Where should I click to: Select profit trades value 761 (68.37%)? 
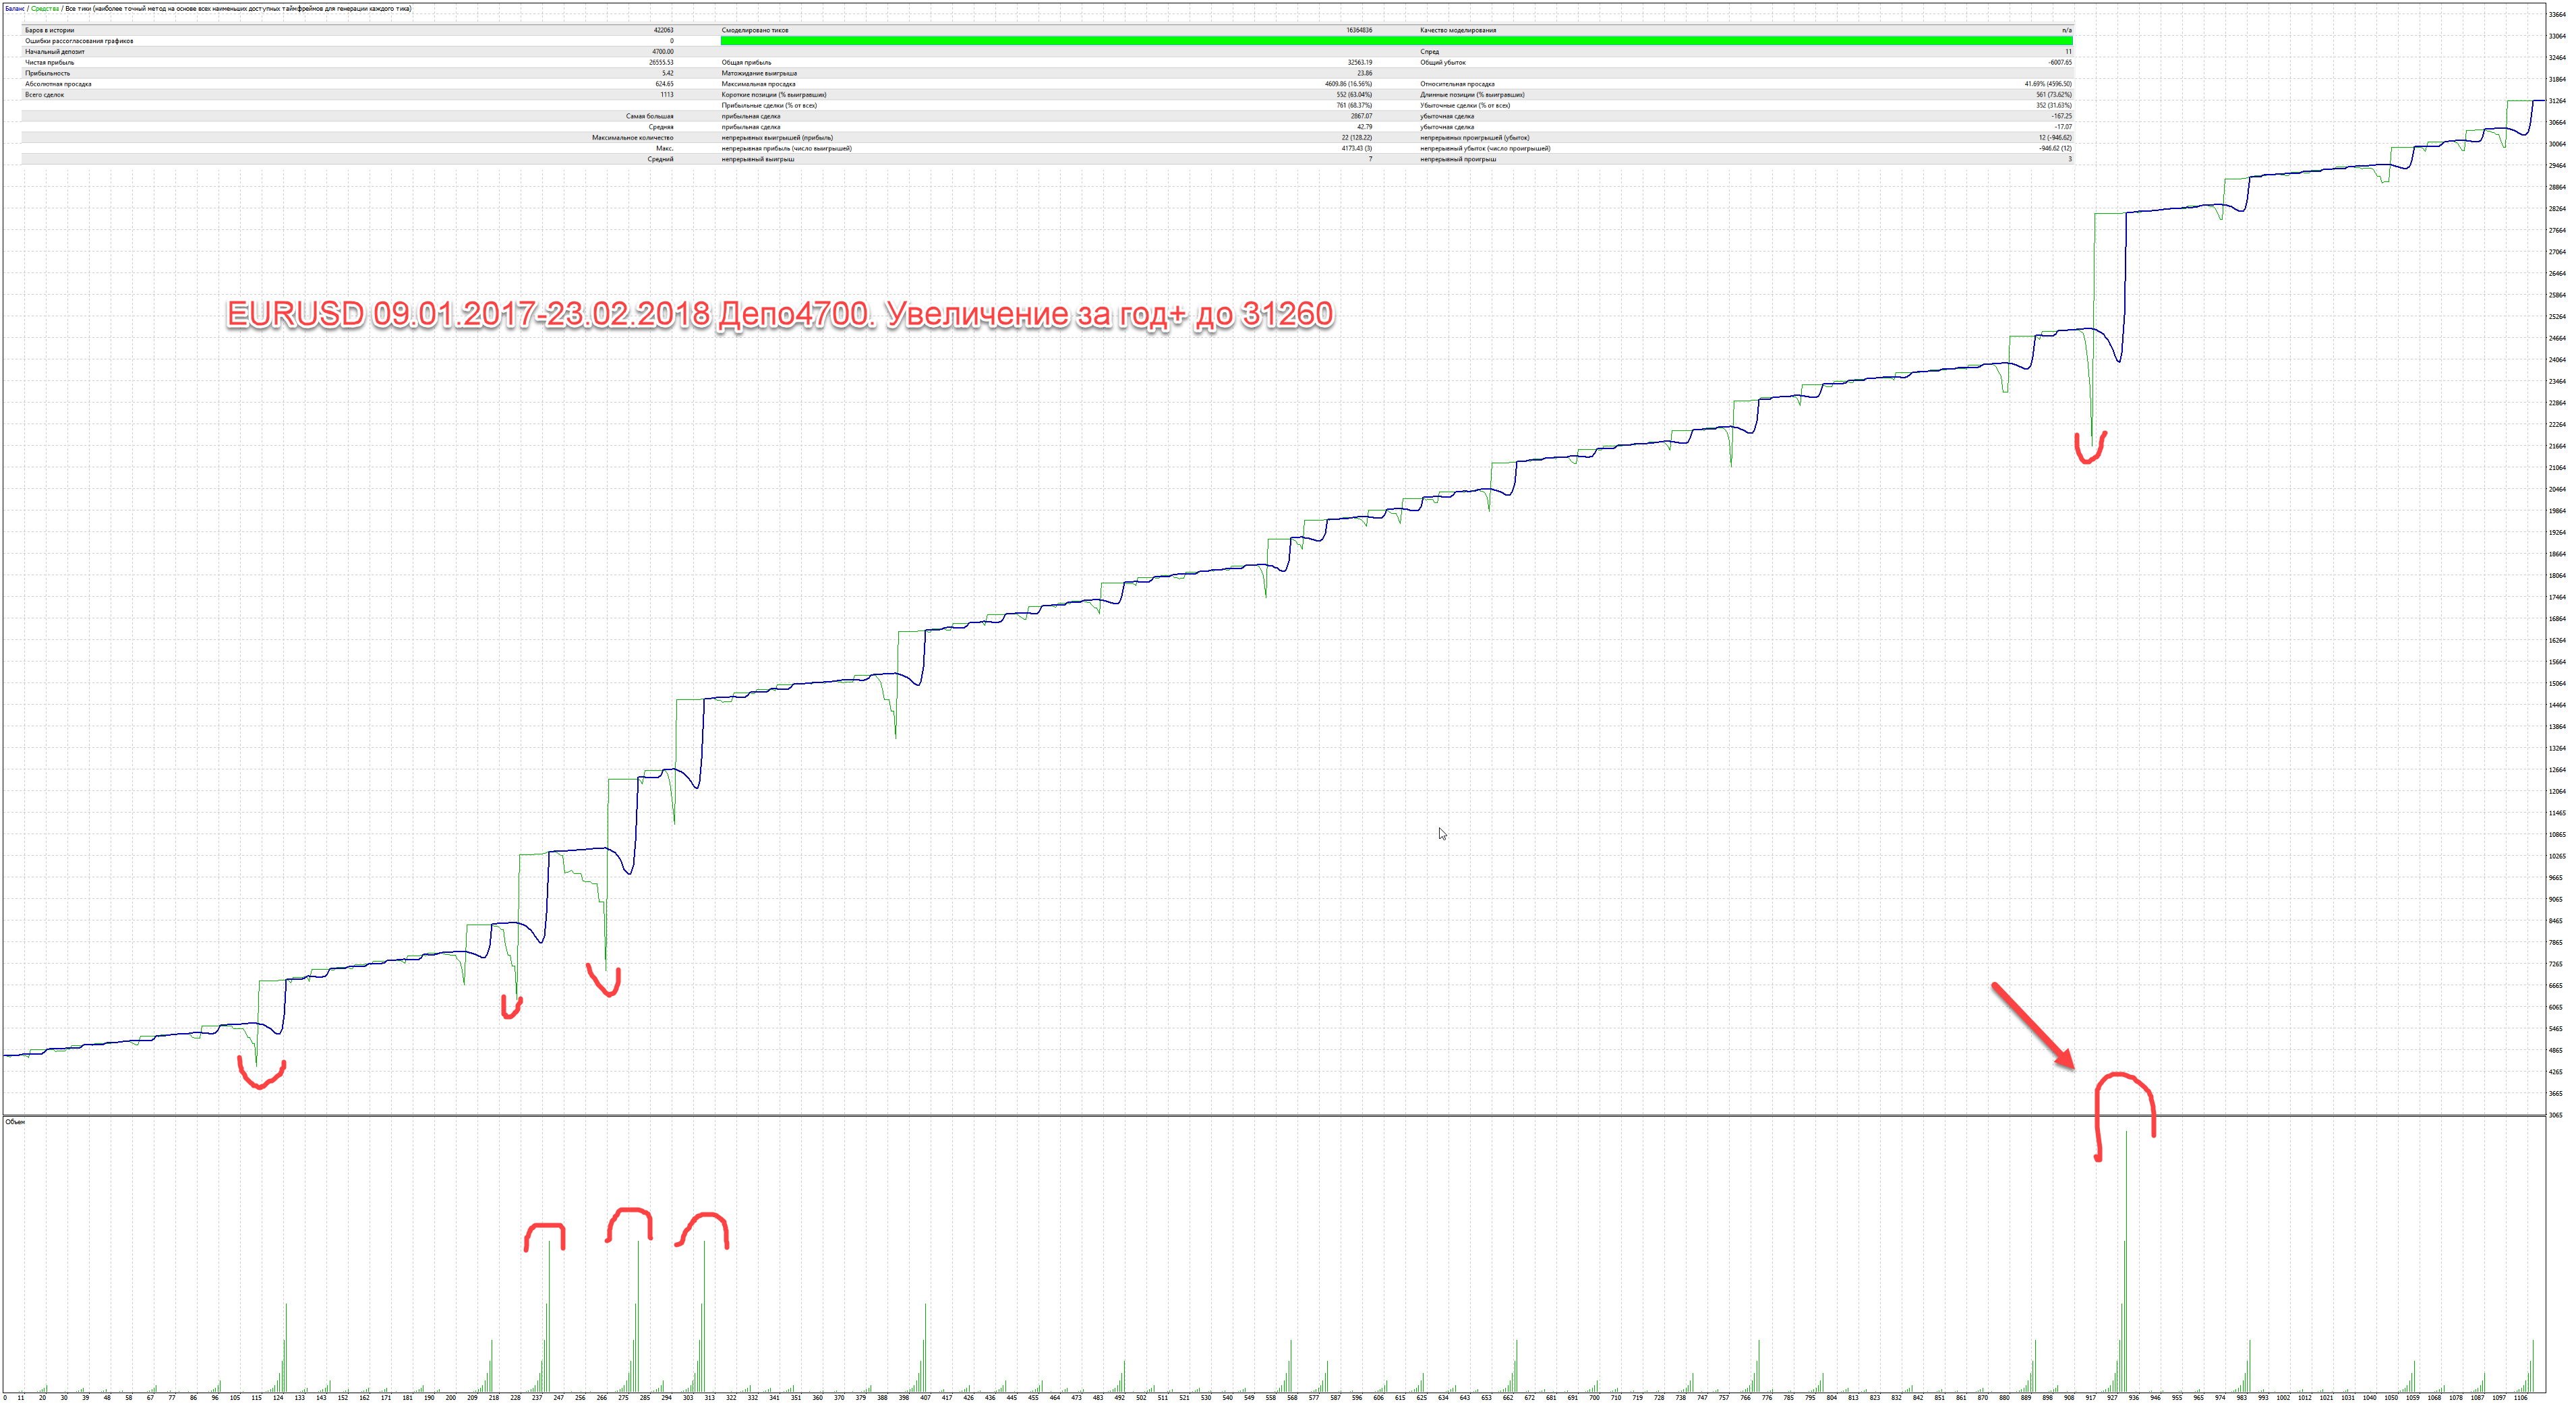click(x=1355, y=106)
